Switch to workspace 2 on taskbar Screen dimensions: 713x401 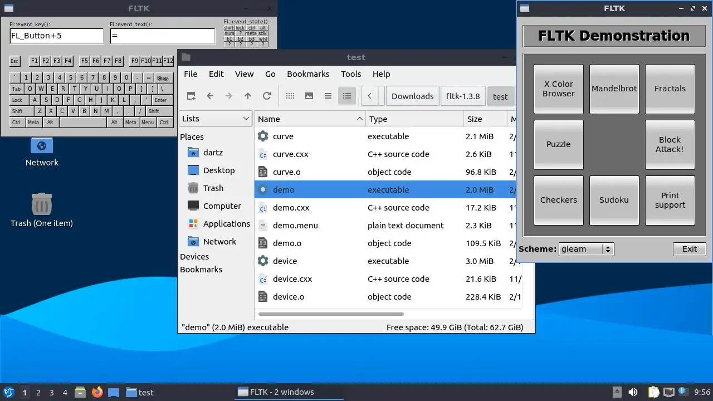click(38, 392)
